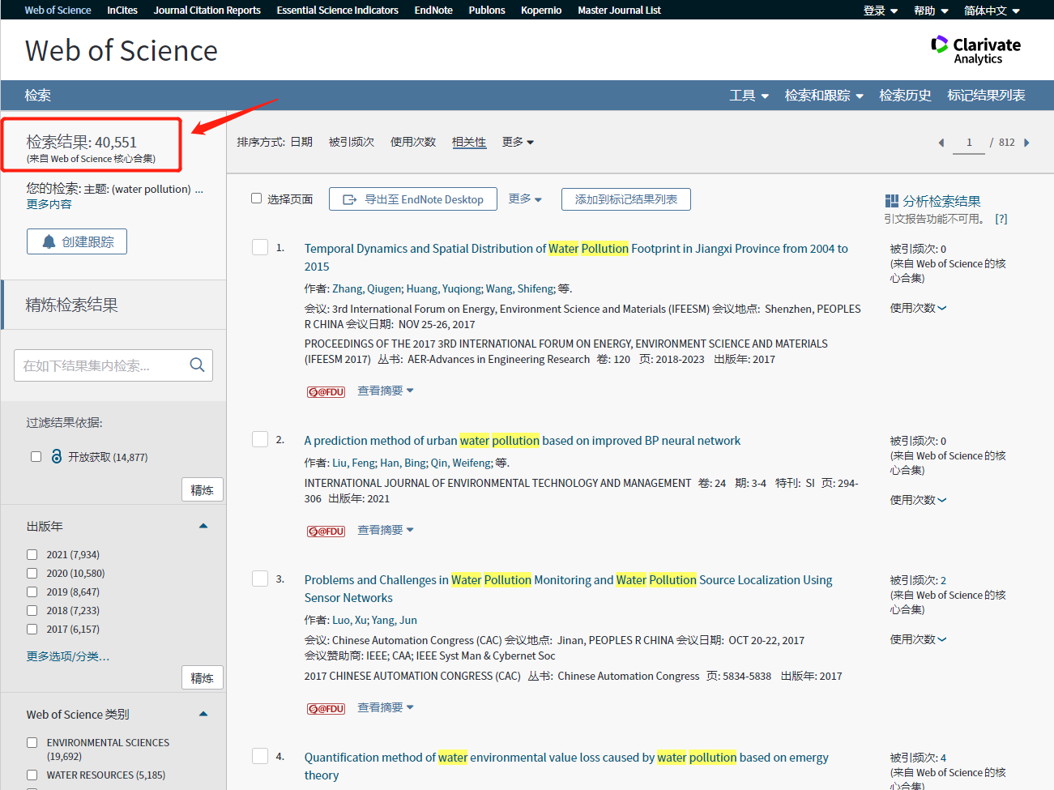Expand 使用次数 for result 1
The height and width of the screenshot is (790, 1054).
918,308
